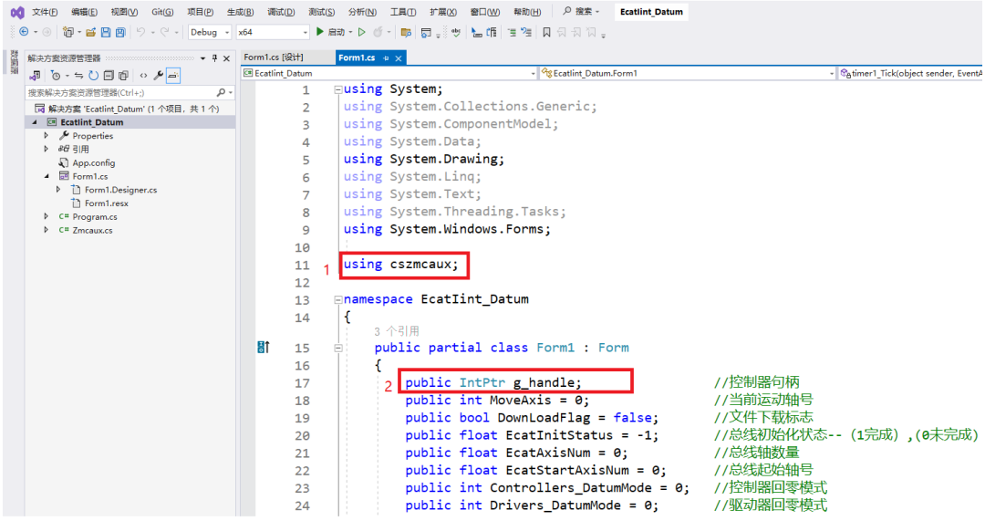Collapse all items in Solution Explorer

click(x=108, y=76)
